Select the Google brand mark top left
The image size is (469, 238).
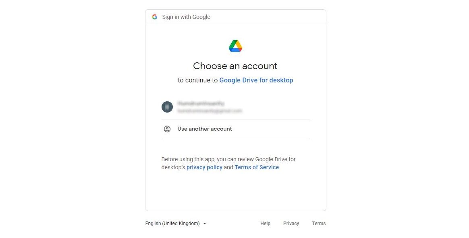[155, 17]
